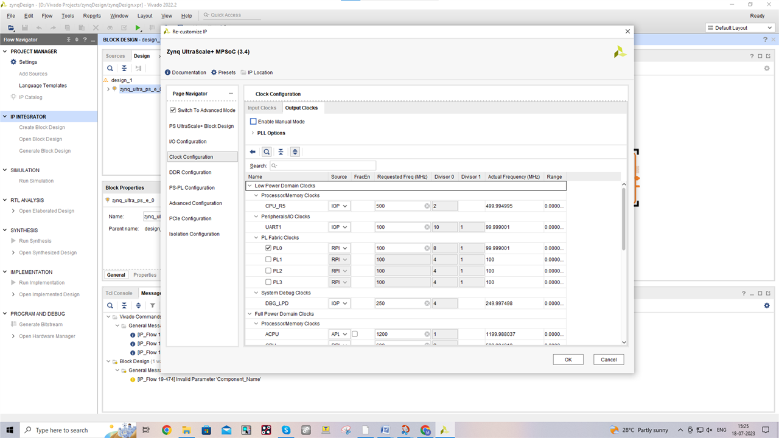The width and height of the screenshot is (779, 438).
Task: Clear the PL0 requested frequency value
Action: (x=427, y=248)
